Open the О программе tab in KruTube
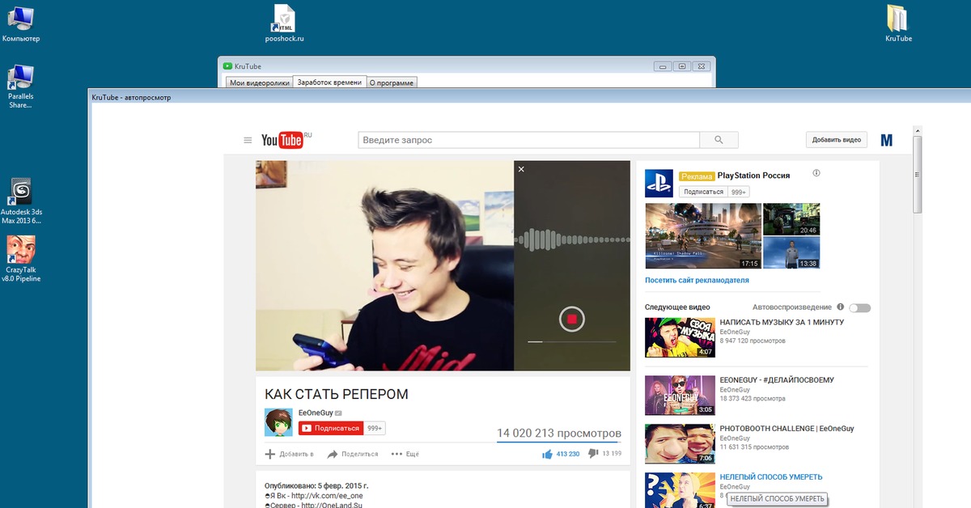This screenshot has height=508, width=971. click(392, 83)
